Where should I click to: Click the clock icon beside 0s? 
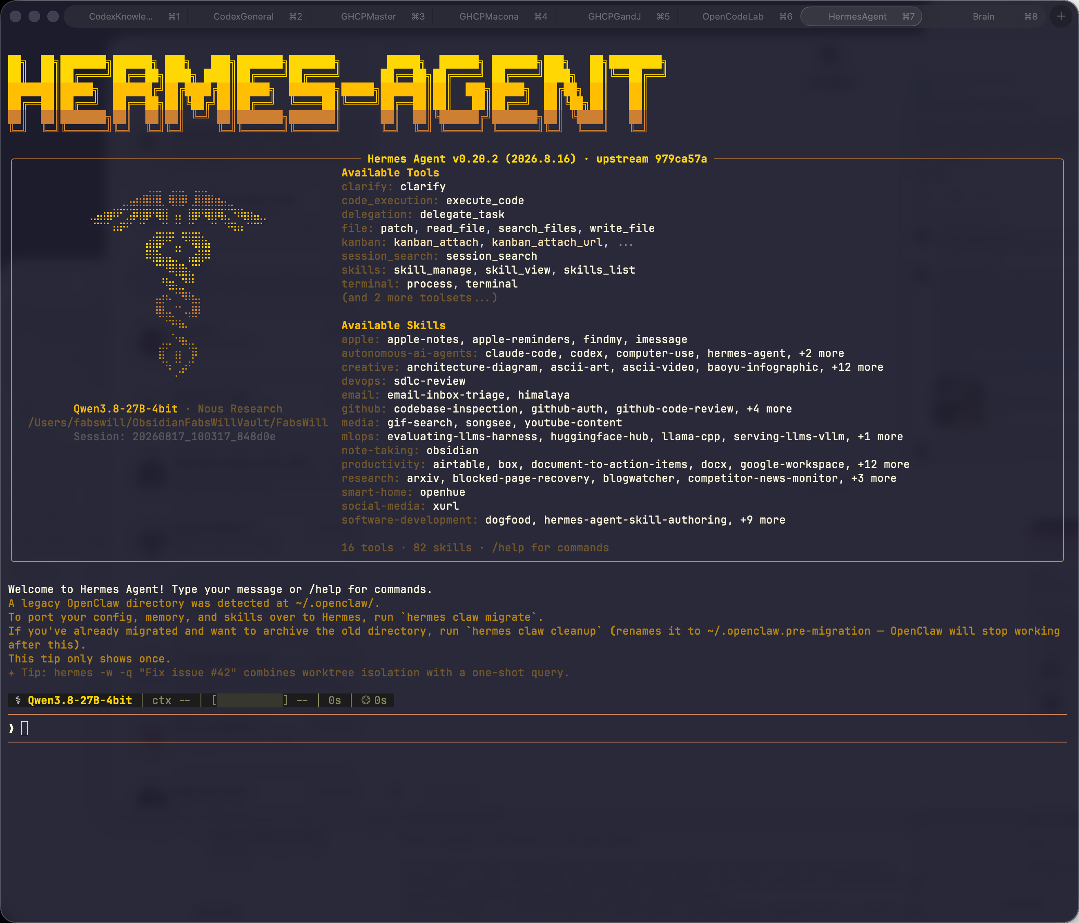point(366,700)
